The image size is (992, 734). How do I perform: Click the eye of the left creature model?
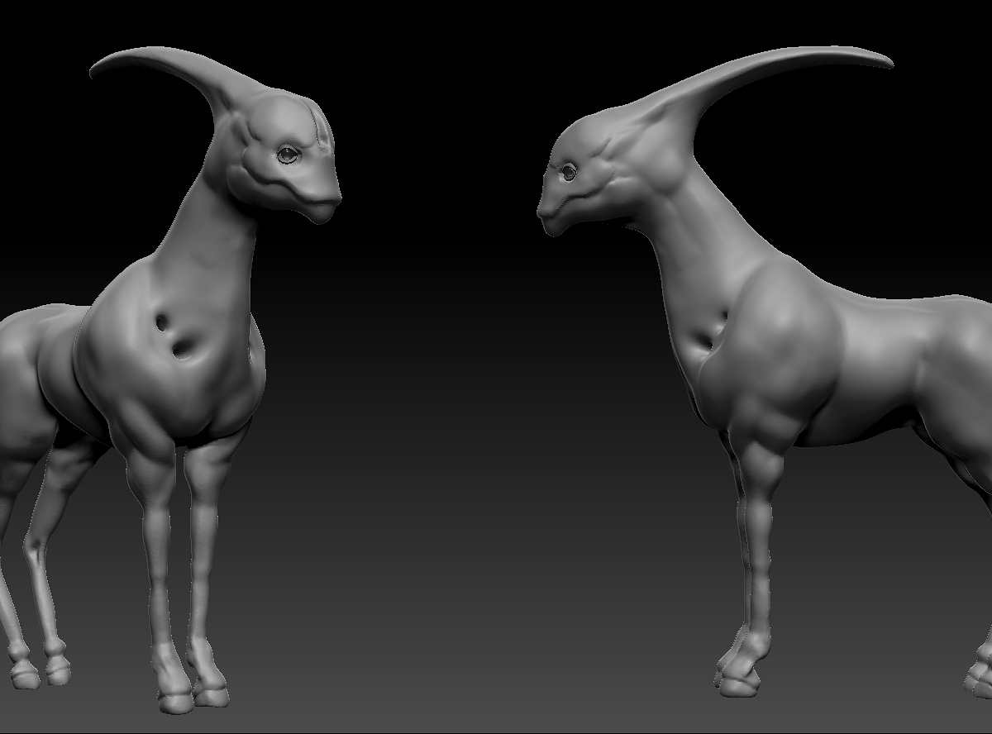tap(288, 154)
